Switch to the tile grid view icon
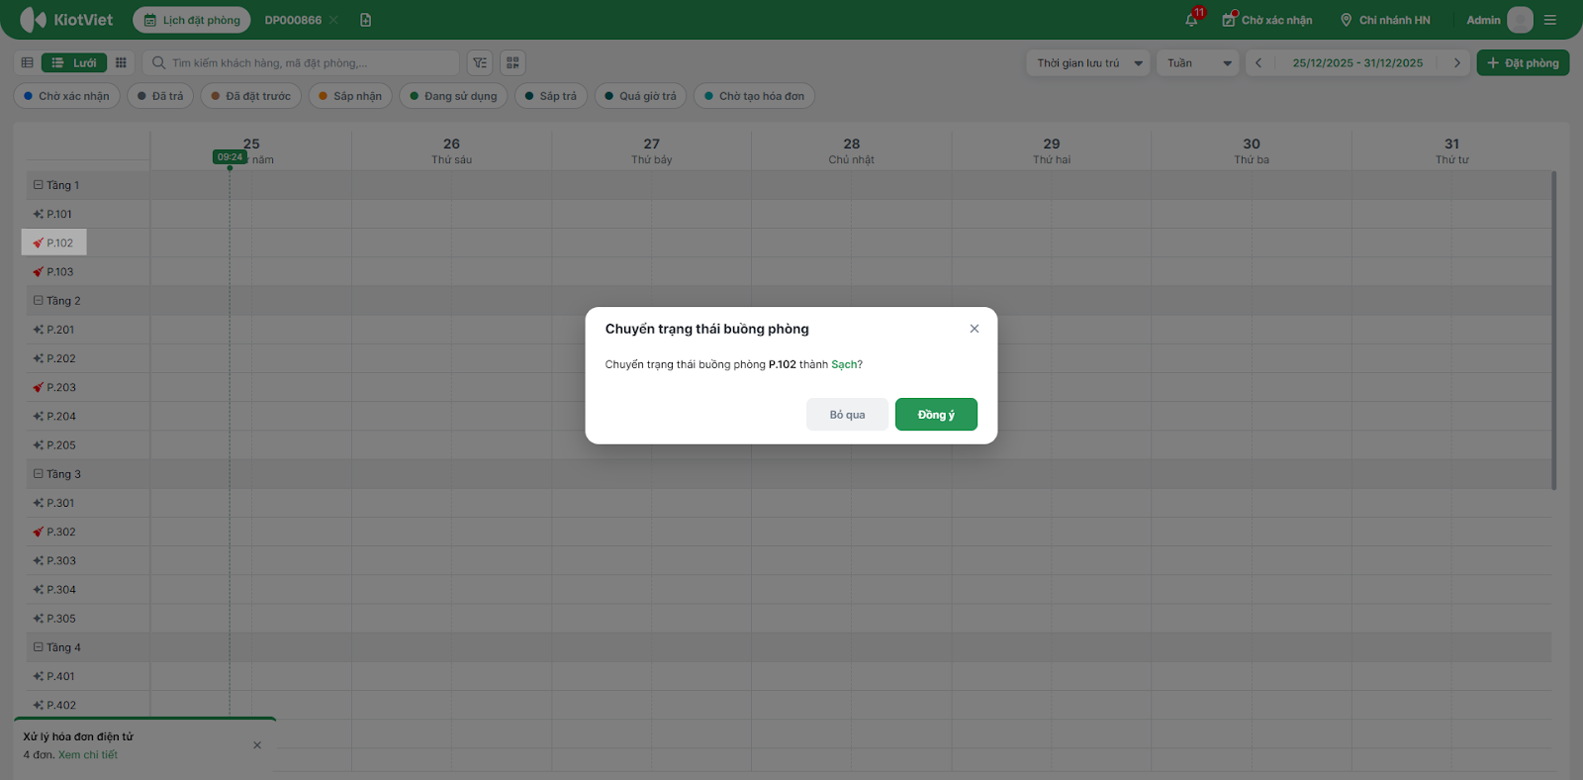The width and height of the screenshot is (1583, 780). pyautogui.click(x=121, y=63)
